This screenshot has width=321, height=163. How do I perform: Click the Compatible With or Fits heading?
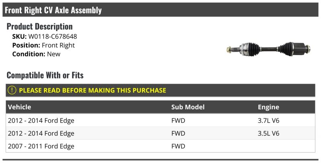45,75
